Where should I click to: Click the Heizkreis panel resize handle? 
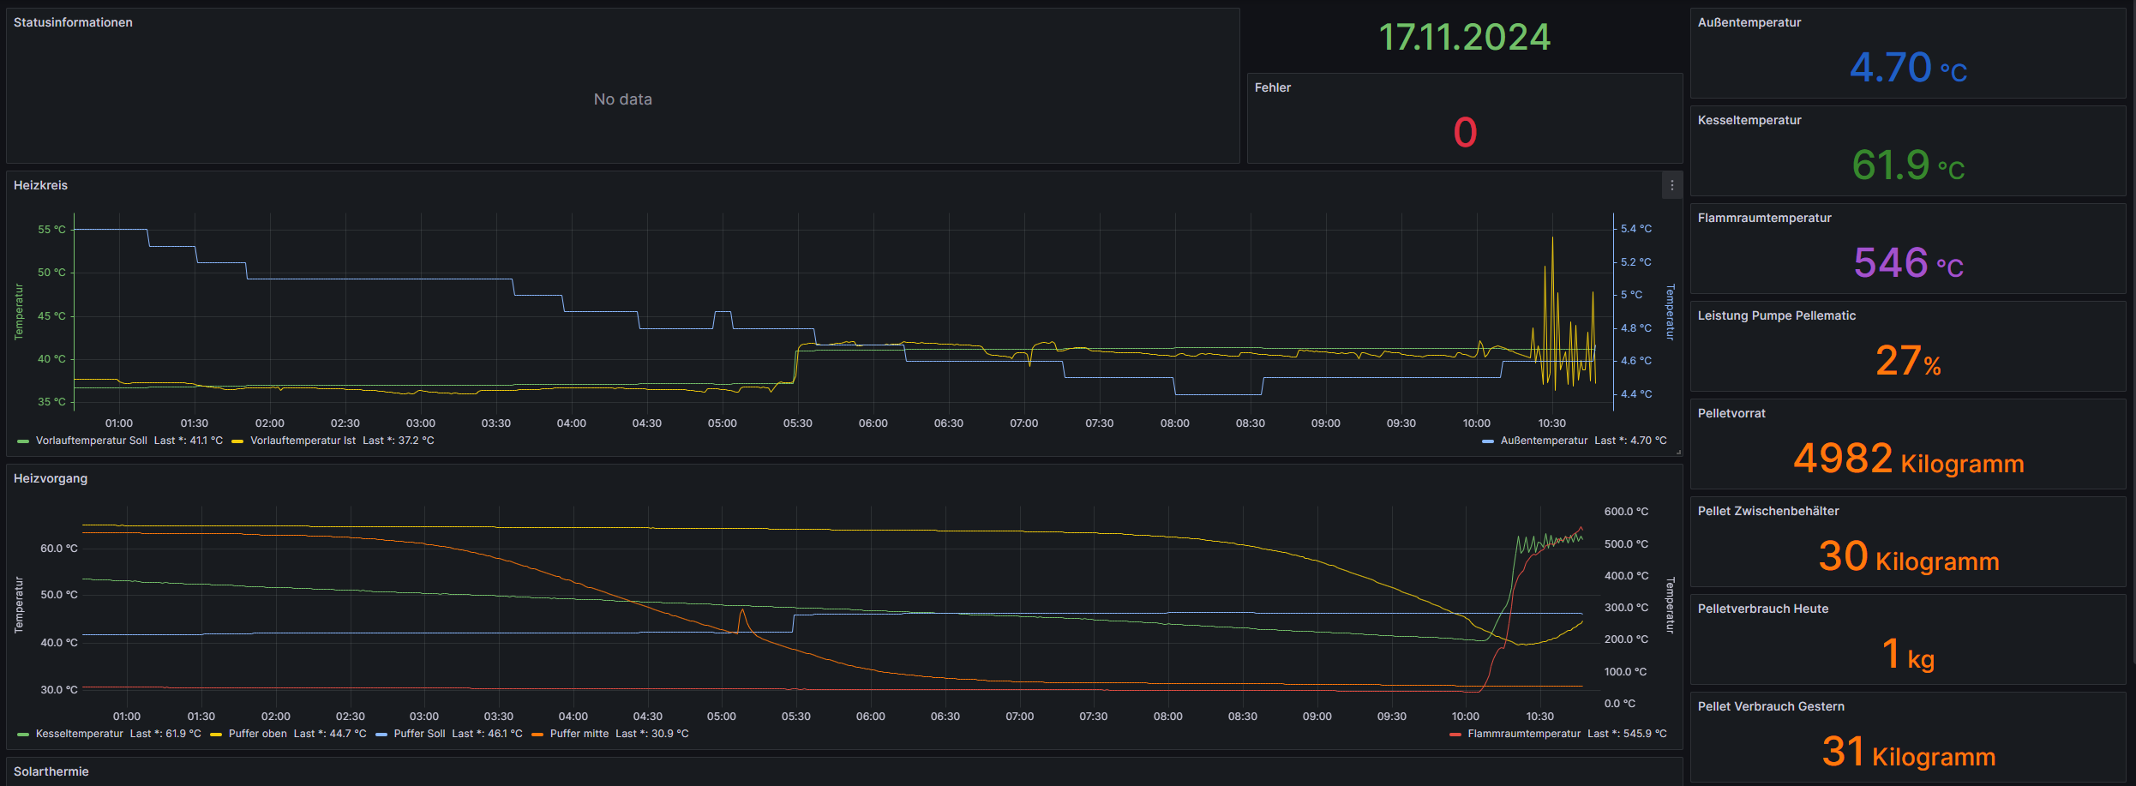coord(1678,452)
